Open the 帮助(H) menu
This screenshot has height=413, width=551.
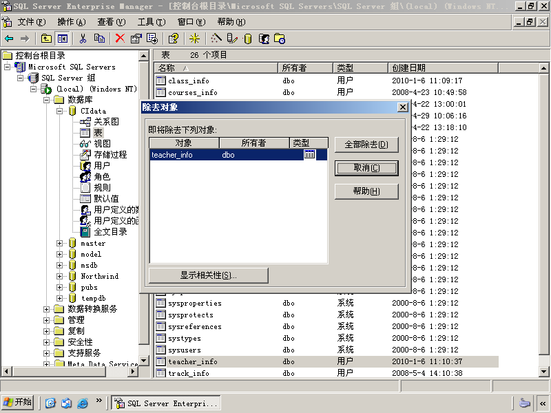[x=231, y=22]
